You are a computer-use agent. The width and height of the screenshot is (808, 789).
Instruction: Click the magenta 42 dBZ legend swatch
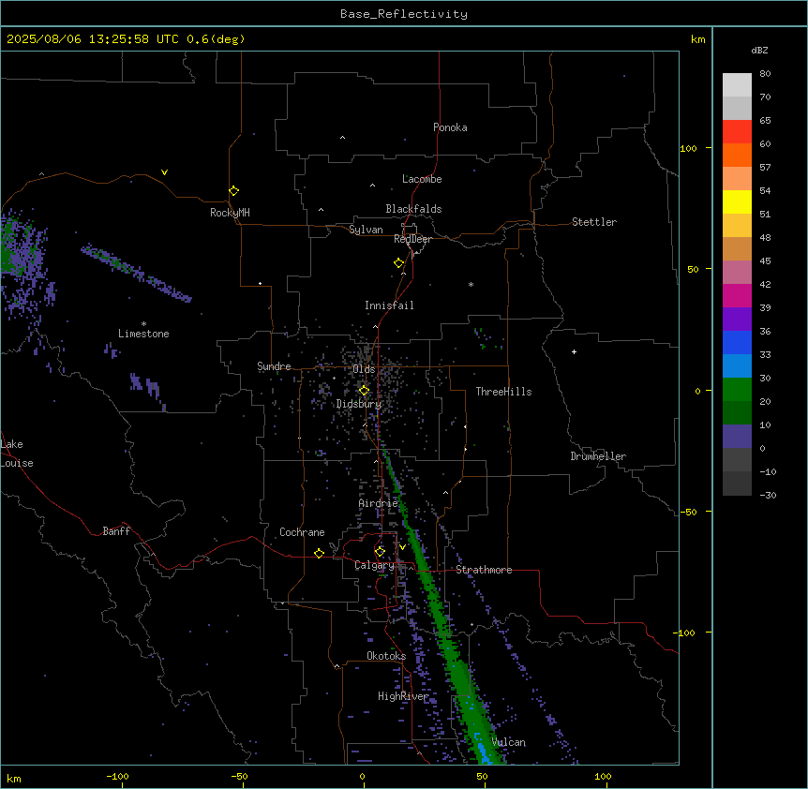(x=737, y=295)
